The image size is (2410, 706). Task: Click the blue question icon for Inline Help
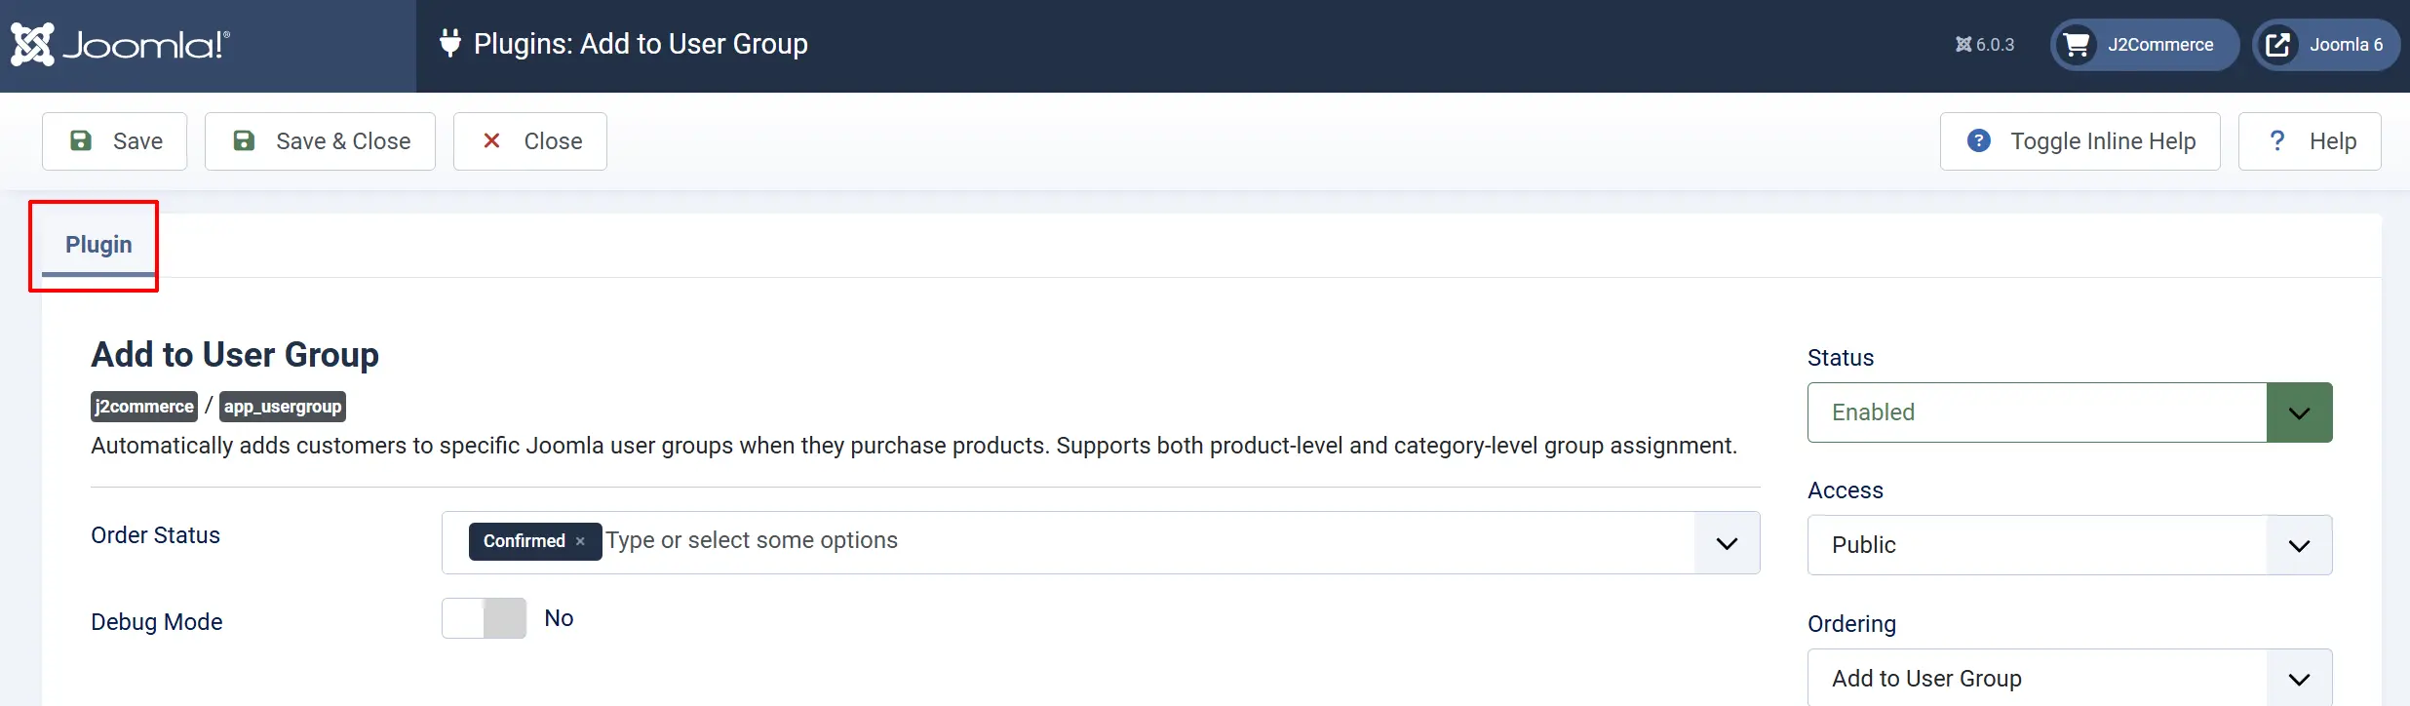[x=1979, y=140]
